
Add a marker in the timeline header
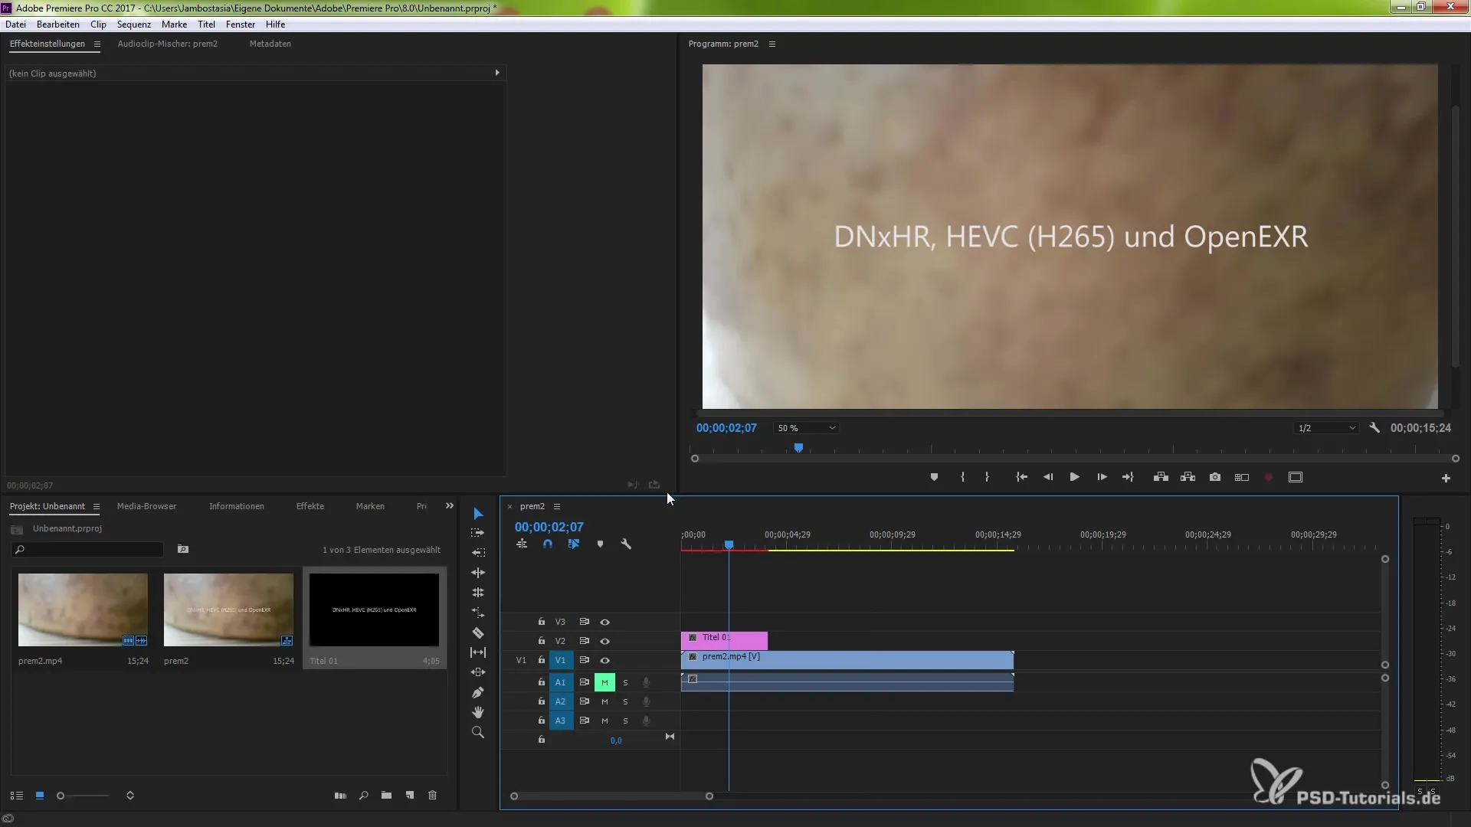[x=600, y=544]
